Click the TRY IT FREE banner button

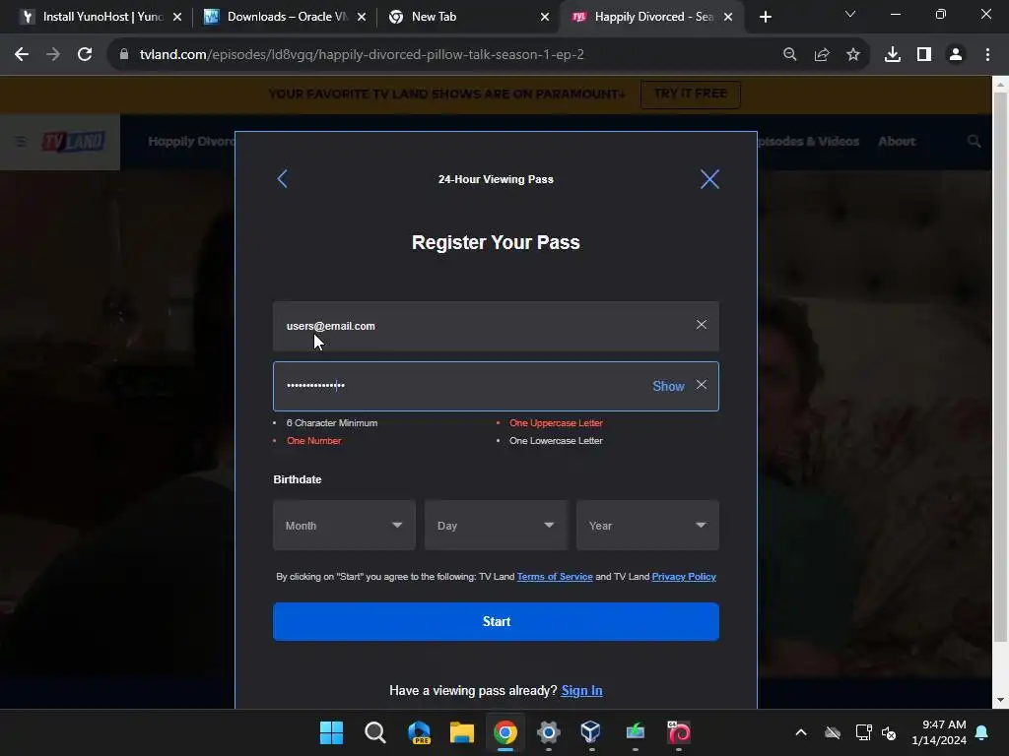click(691, 94)
